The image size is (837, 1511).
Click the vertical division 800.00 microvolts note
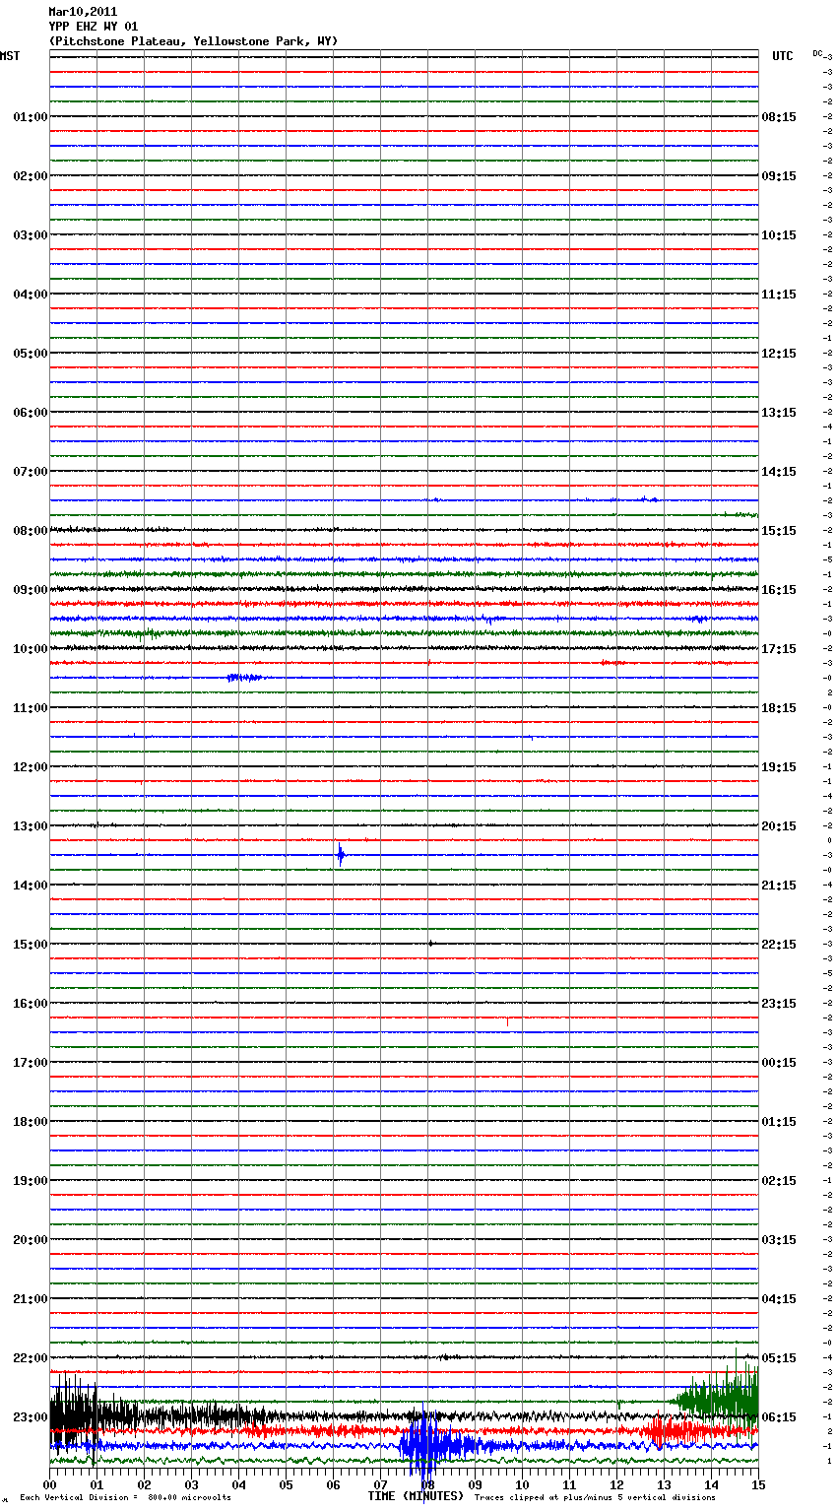pyautogui.click(x=126, y=1498)
